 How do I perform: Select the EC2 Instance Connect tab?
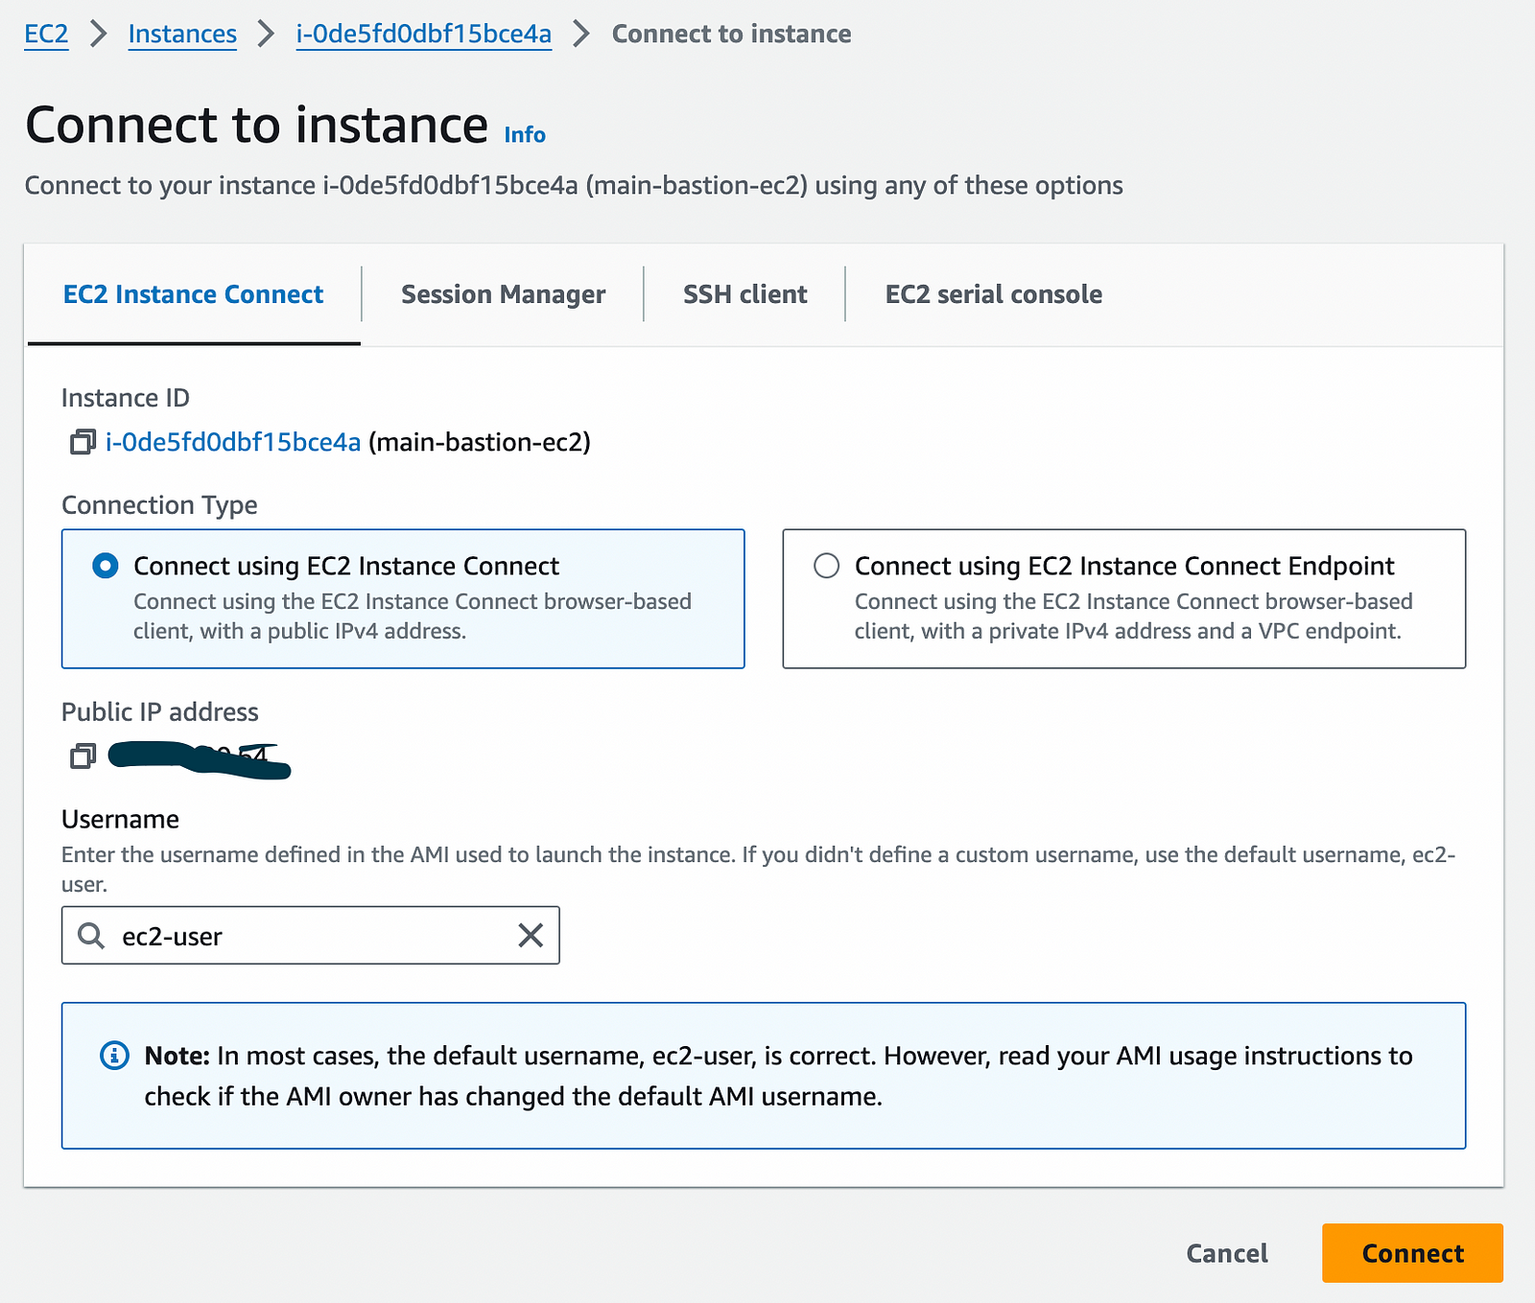tap(194, 294)
